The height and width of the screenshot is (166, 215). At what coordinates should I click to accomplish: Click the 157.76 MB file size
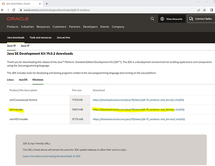point(78,119)
